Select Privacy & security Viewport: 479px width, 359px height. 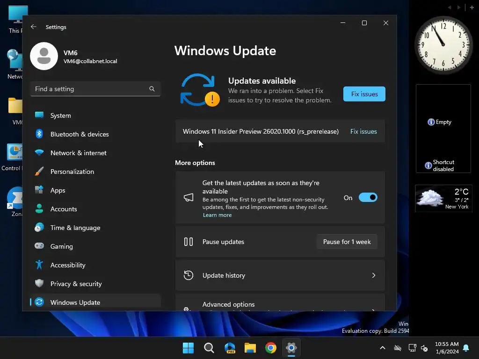coord(95,284)
